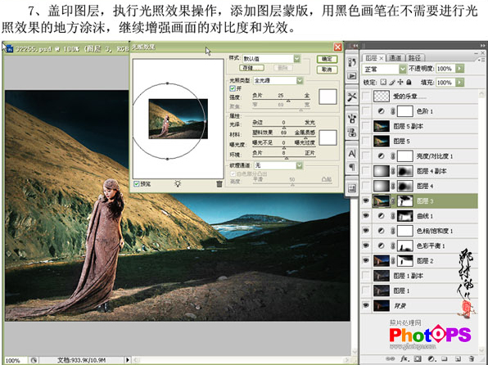This screenshot has width=488, height=365.
Task: Open the Paragraph panel icon
Action: click(x=352, y=168)
